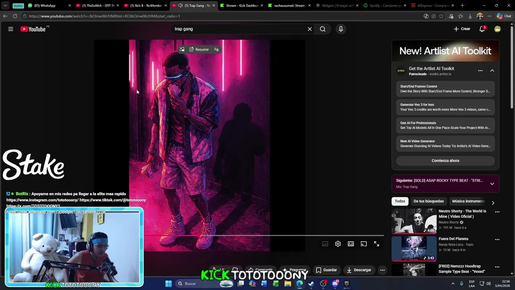The image size is (515, 290).
Task: Open the Copilot Chat button
Action: (x=504, y=16)
